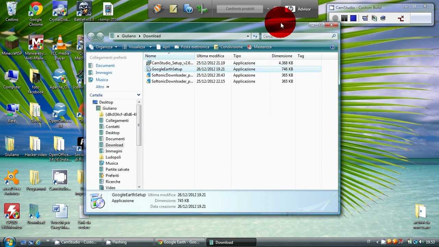The image size is (439, 247).
Task: Select Preferiti in the folder tree
Action: [112, 176]
